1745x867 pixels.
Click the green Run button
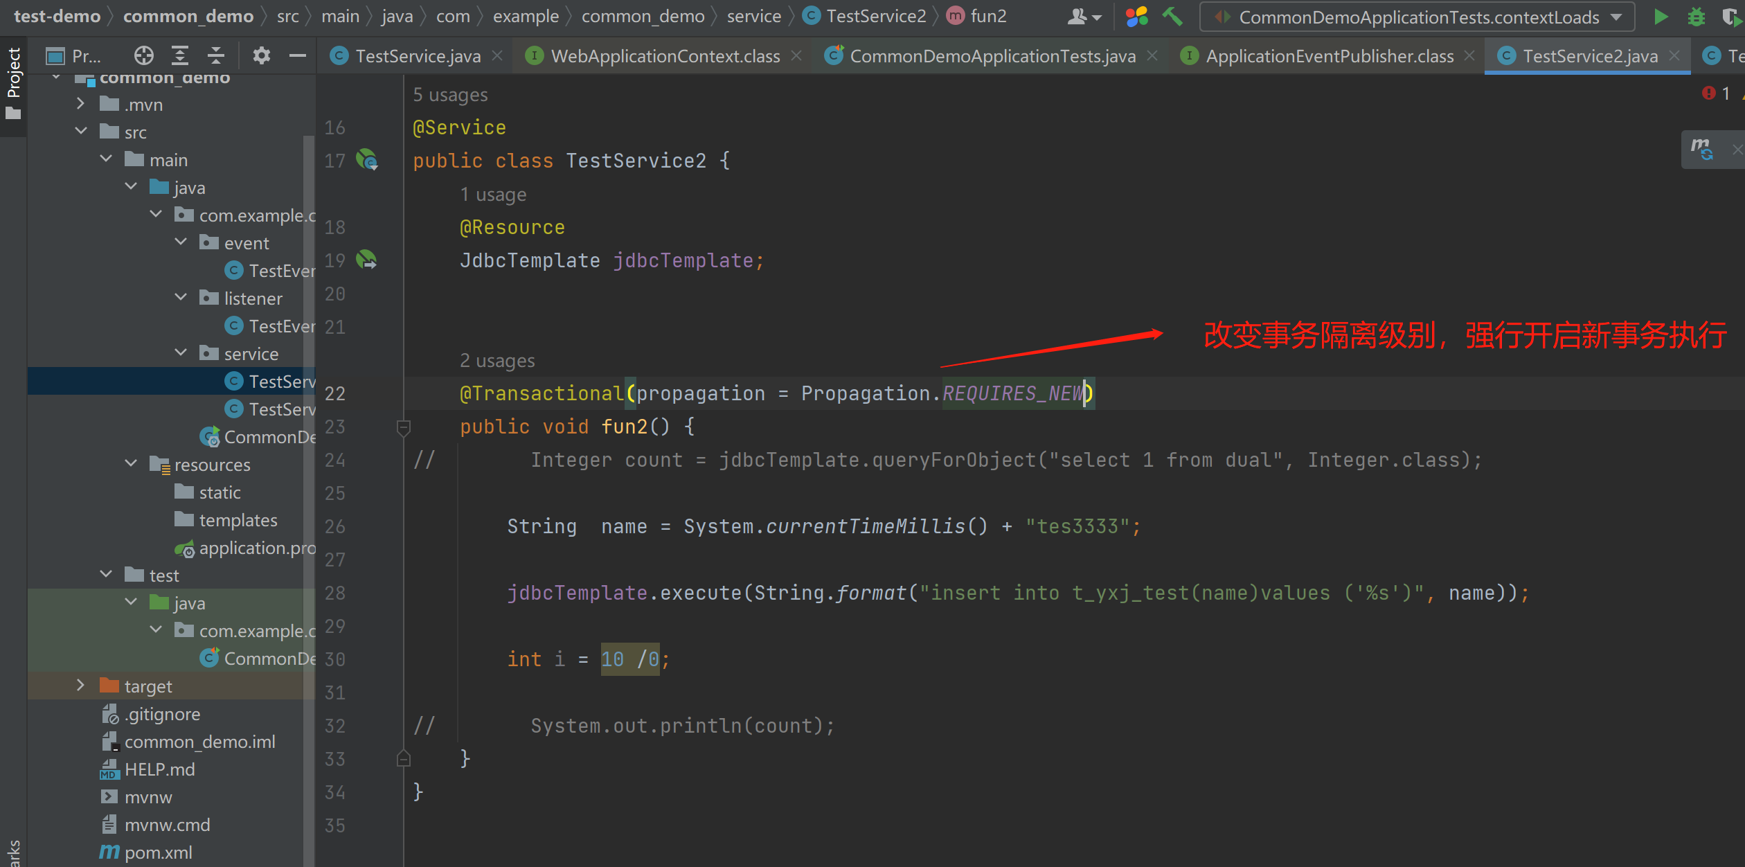[x=1660, y=17]
